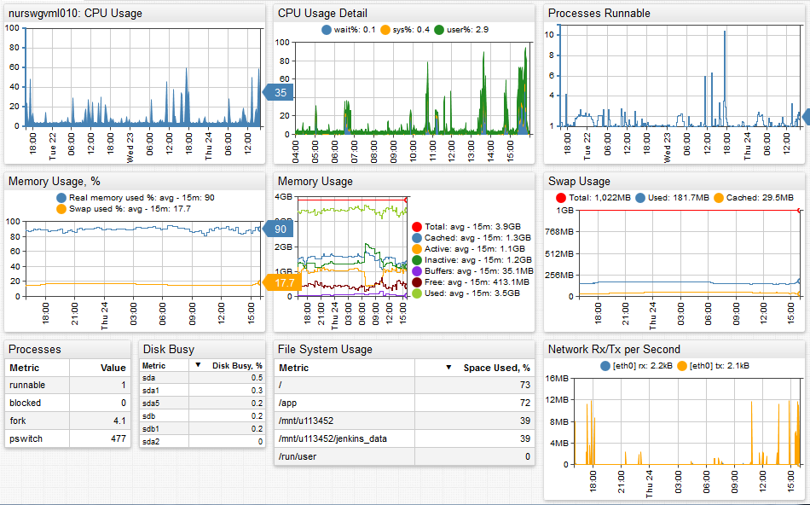The width and height of the screenshot is (810, 505).
Task: Click the sort arrow beside Space Used, %
Action: (448, 368)
